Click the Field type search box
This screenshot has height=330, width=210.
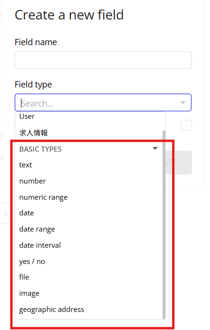click(x=103, y=103)
